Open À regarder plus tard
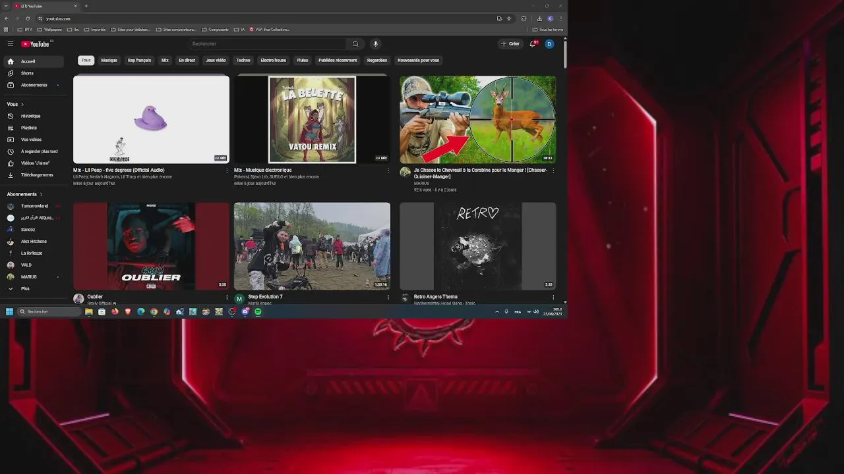This screenshot has height=474, width=844. 35,151
